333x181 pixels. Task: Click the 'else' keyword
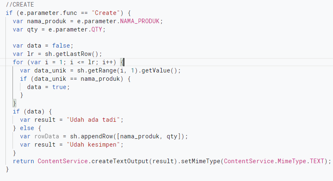[x=28, y=128]
